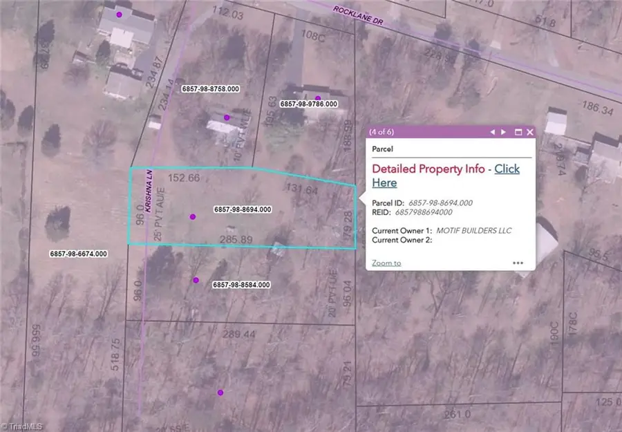Close the parcel info popup
This screenshot has height=432, width=622.
530,131
